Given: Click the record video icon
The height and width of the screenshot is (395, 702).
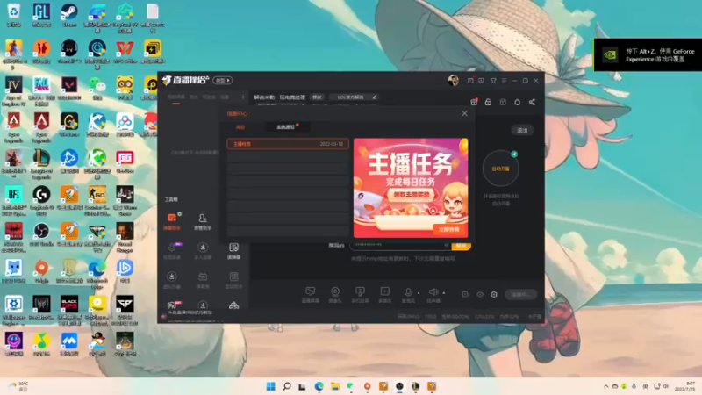Looking at the screenshot, I should pyautogui.click(x=466, y=294).
